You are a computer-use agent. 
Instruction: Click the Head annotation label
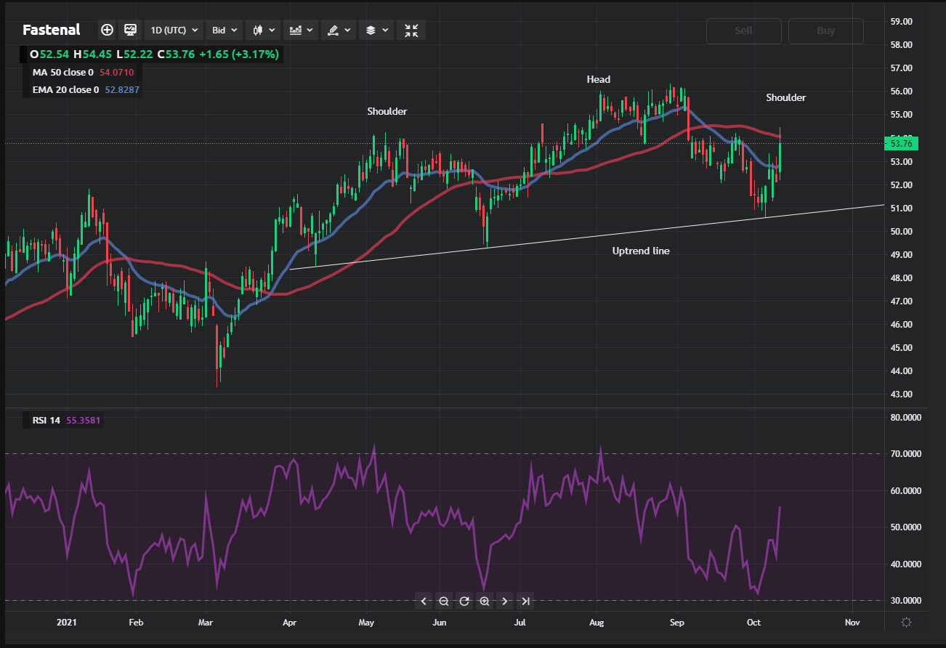point(599,79)
